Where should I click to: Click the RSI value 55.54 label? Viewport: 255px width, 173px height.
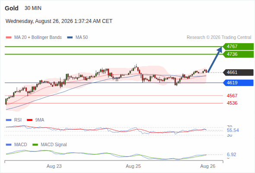coord(233,130)
